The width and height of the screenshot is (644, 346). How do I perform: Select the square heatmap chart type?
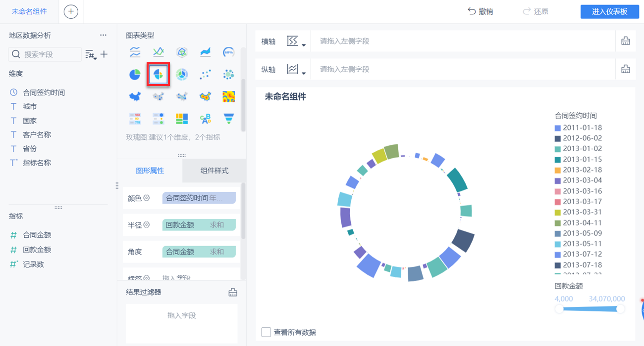[228, 96]
